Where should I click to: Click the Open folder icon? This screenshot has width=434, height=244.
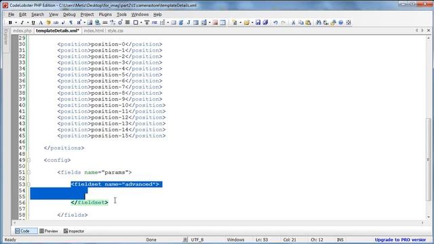247,22
